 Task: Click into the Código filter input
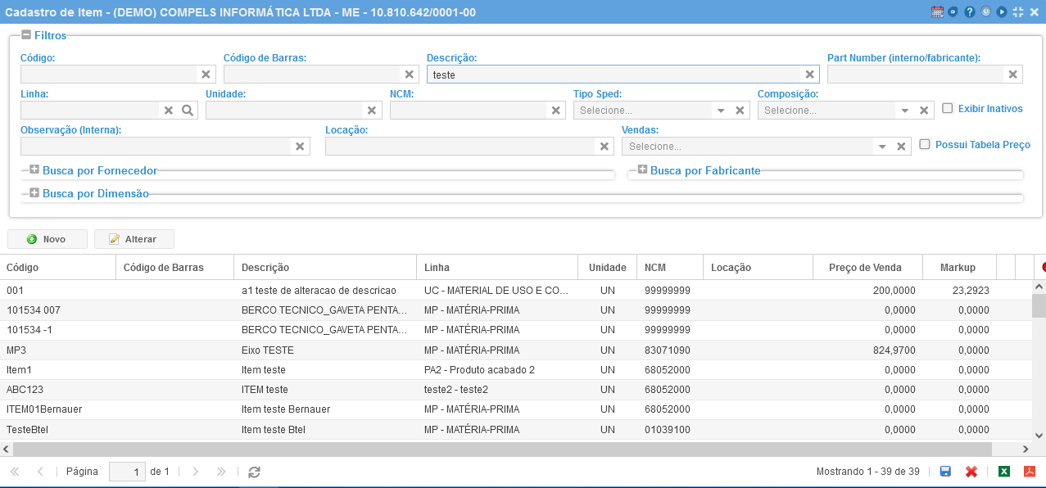point(109,75)
